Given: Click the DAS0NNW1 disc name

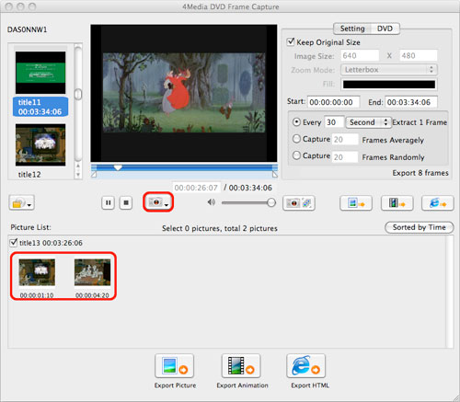Looking at the screenshot, I should point(27,29).
